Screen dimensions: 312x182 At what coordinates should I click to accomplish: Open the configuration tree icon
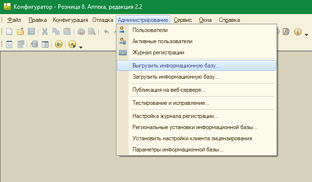[9, 44]
